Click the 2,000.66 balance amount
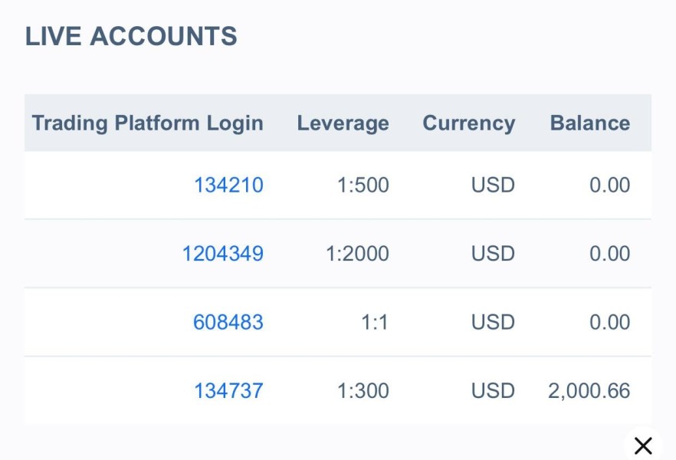 pos(589,391)
